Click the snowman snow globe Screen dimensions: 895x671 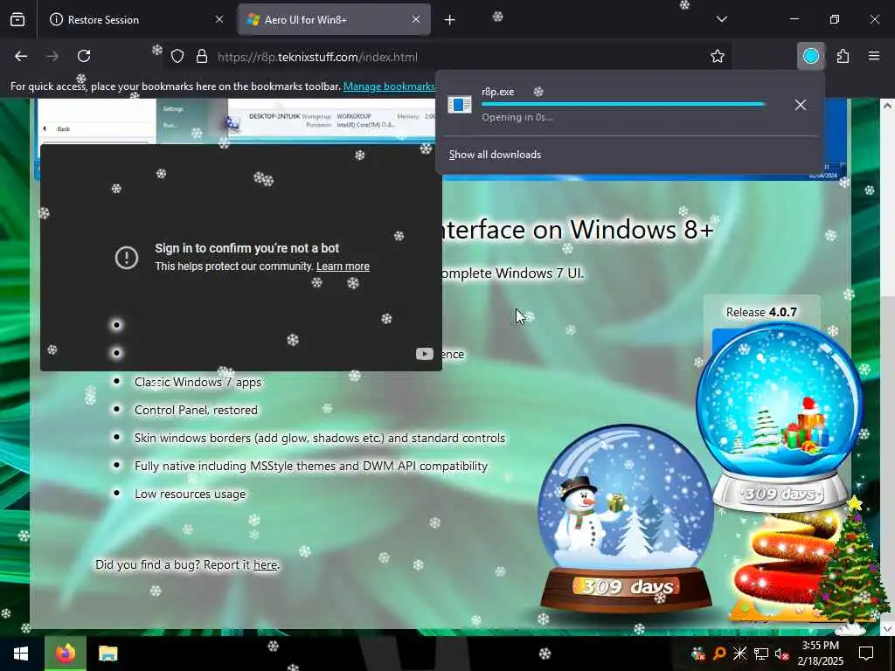point(626,516)
